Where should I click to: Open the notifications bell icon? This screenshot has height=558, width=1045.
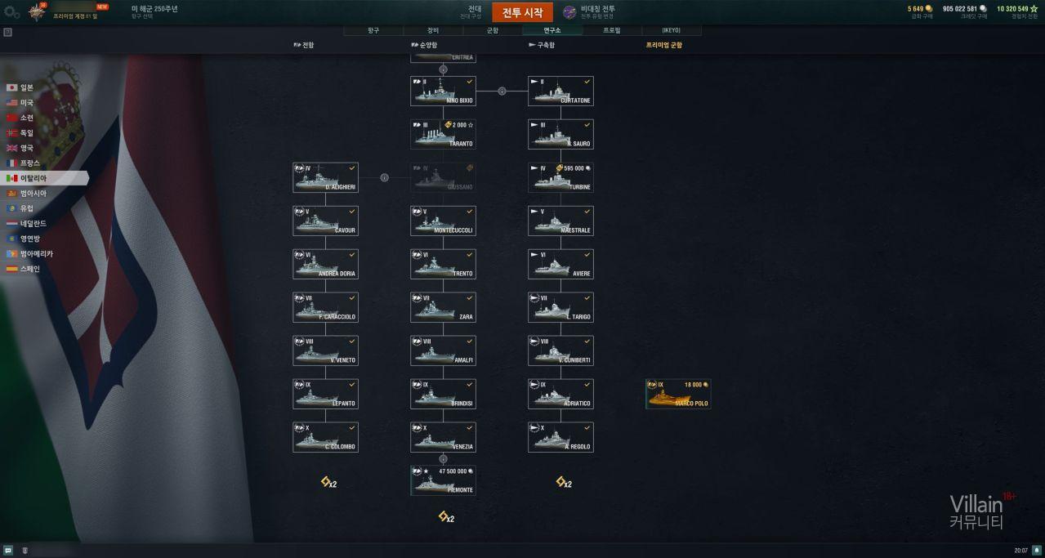(1036, 551)
